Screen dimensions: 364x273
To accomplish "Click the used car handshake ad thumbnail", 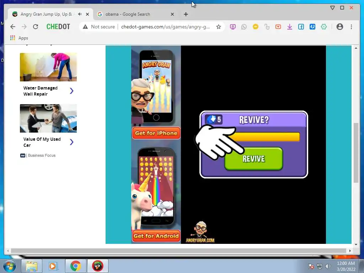I will coord(48,118).
